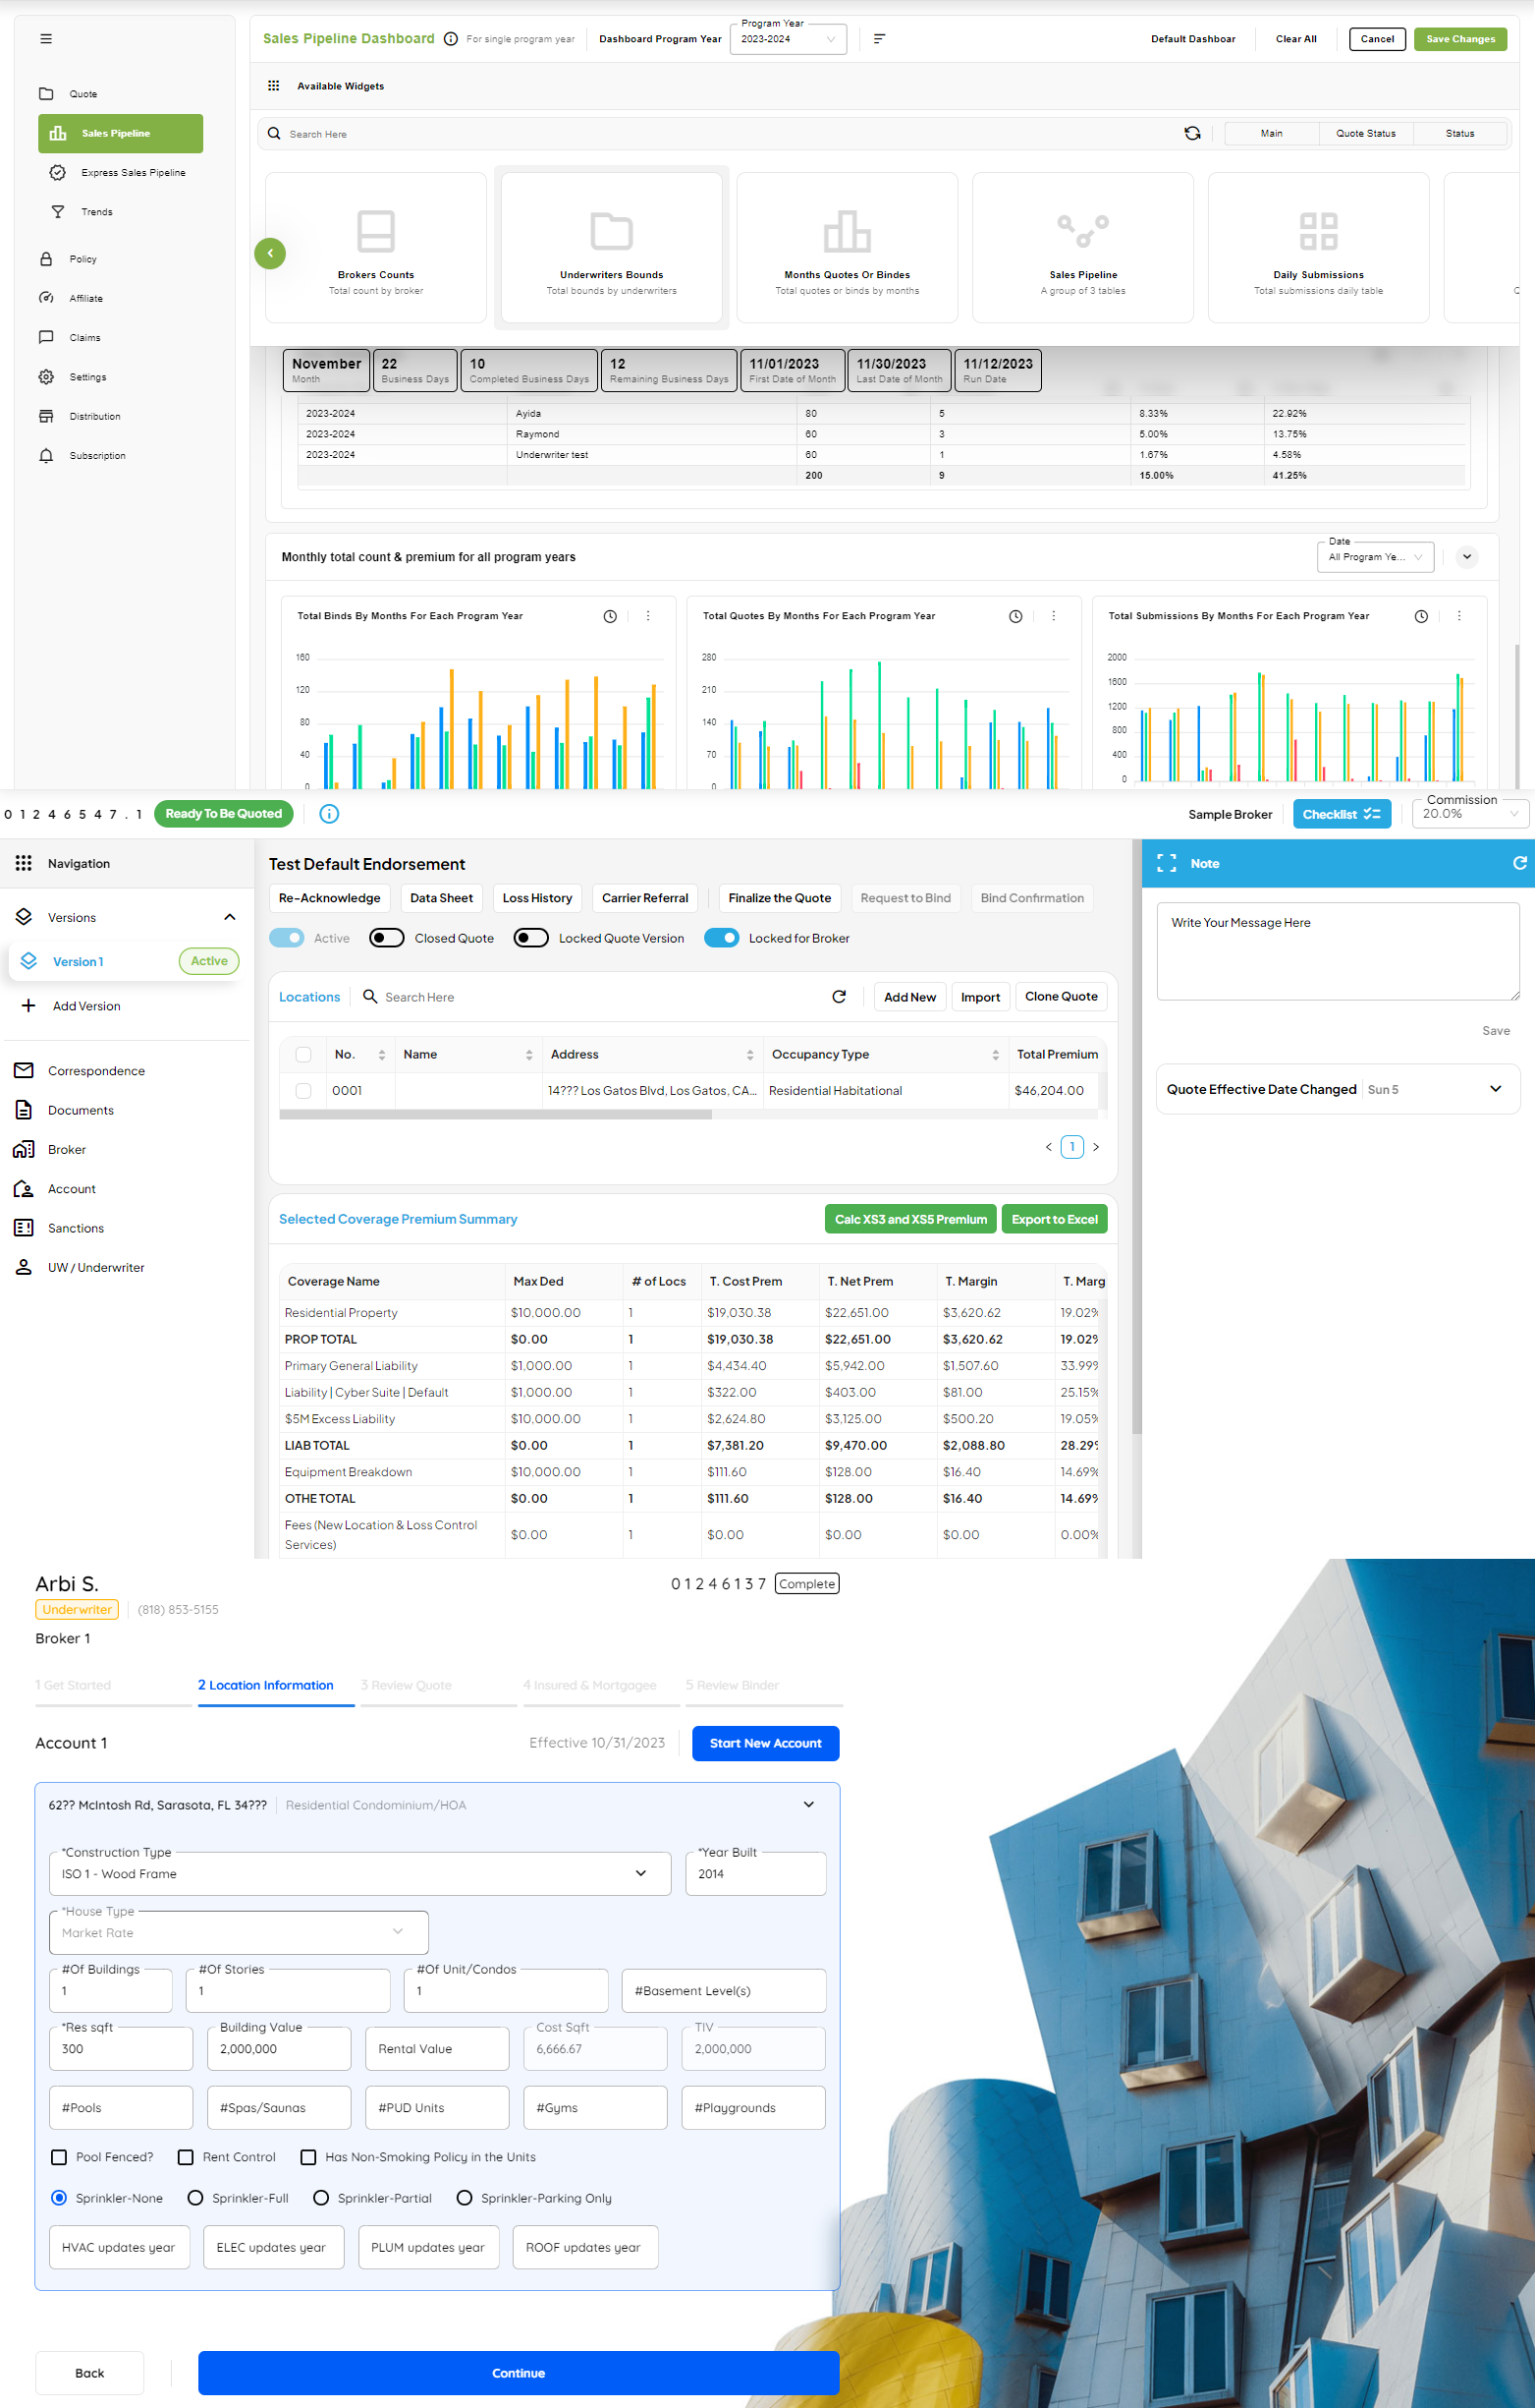Click the refresh icon beside widget search
Screen dimensions: 1535x2408
click(x=1192, y=133)
